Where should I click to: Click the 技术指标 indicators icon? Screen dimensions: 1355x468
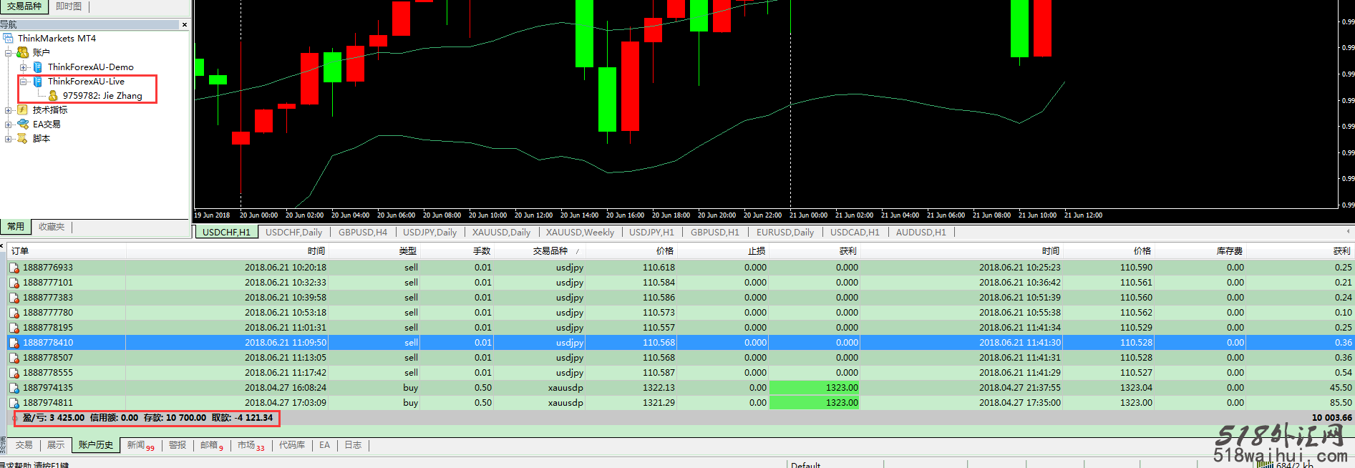point(22,109)
